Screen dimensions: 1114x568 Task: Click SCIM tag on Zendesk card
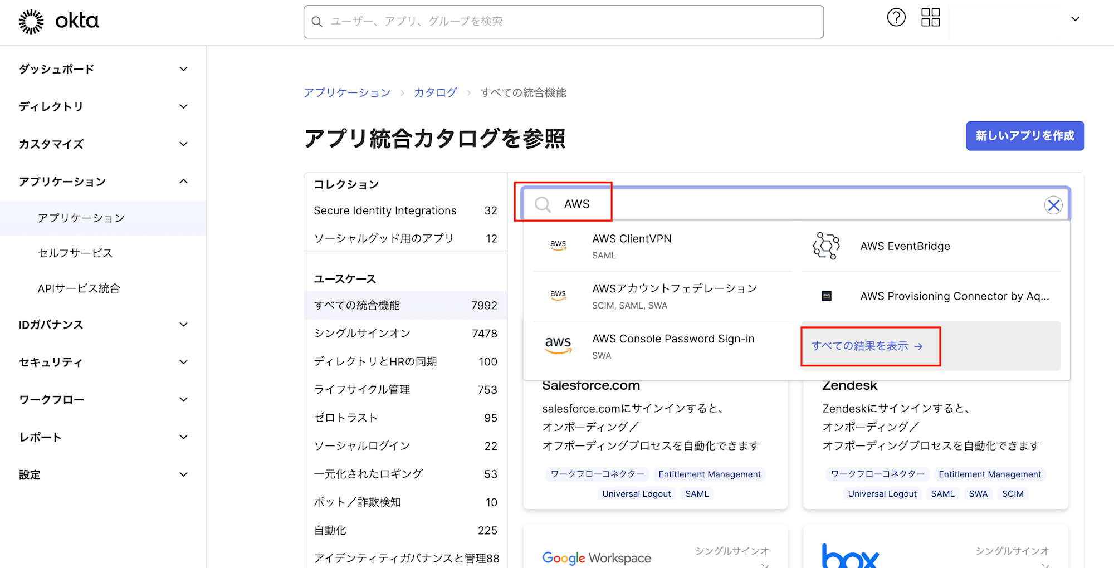1013,493
